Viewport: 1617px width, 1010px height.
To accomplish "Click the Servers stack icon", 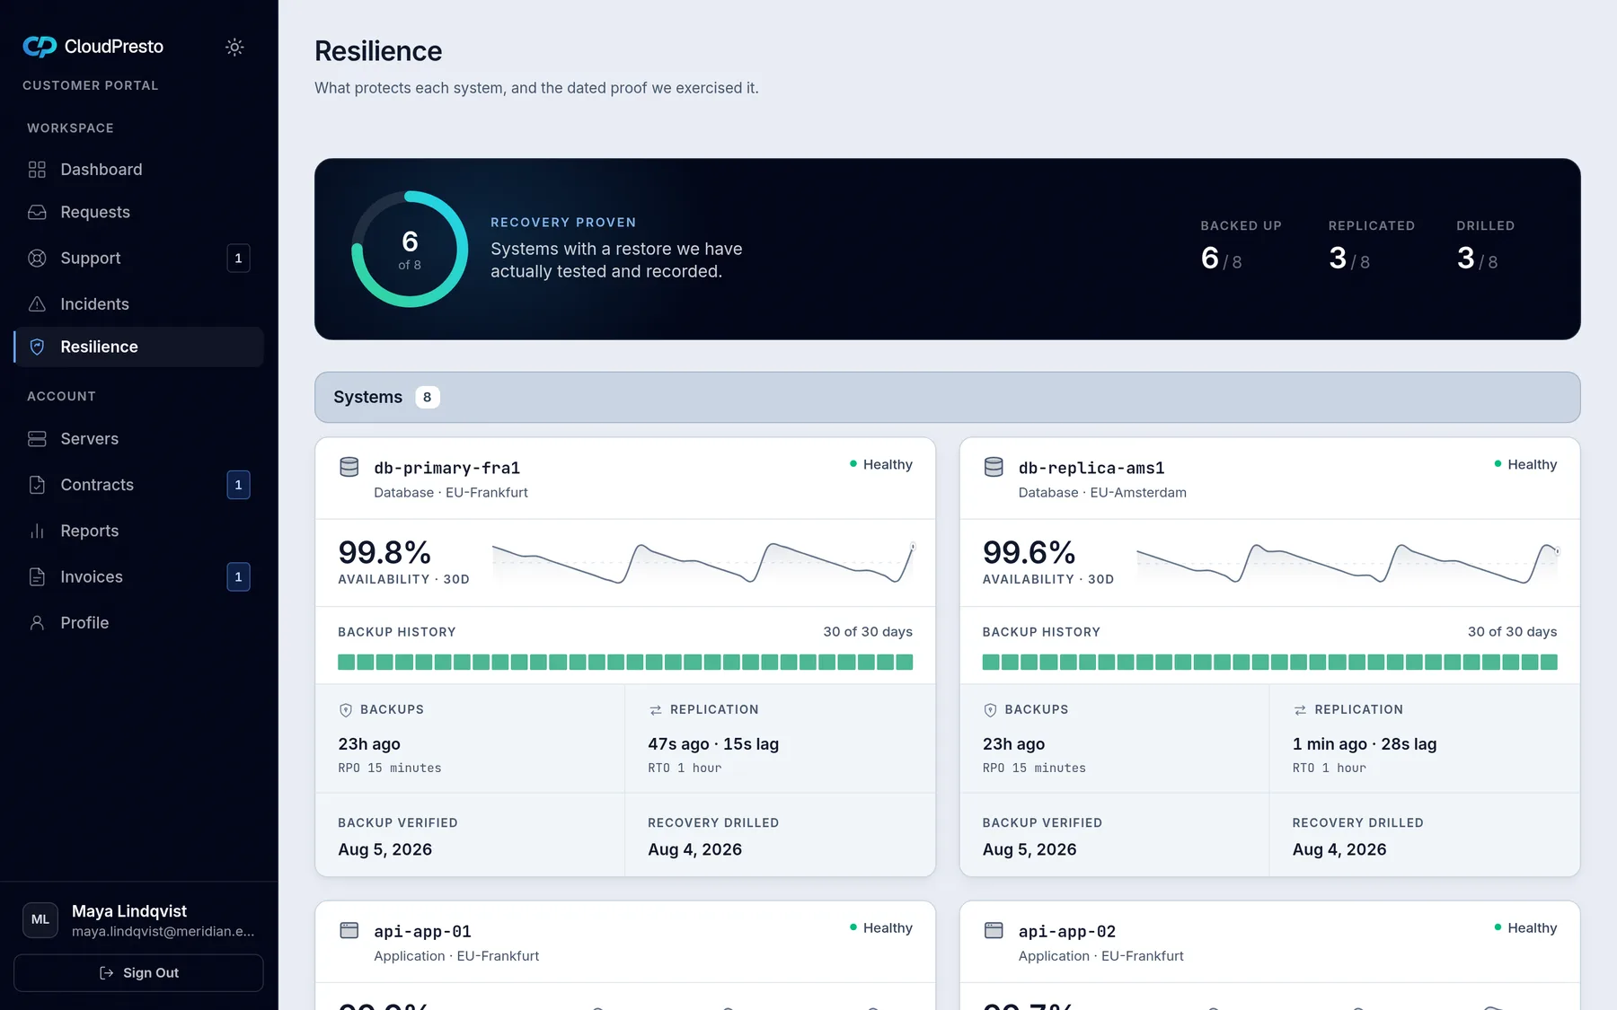I will click(x=37, y=439).
